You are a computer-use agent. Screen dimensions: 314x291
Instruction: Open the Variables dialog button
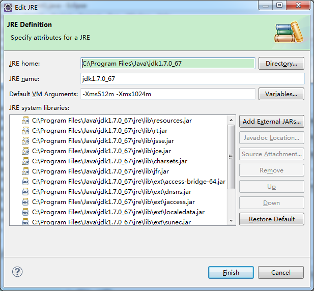click(281, 94)
